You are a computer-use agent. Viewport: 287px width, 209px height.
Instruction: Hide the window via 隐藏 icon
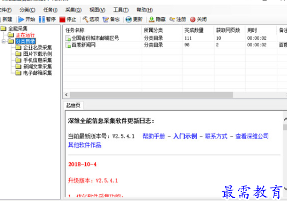151,19
